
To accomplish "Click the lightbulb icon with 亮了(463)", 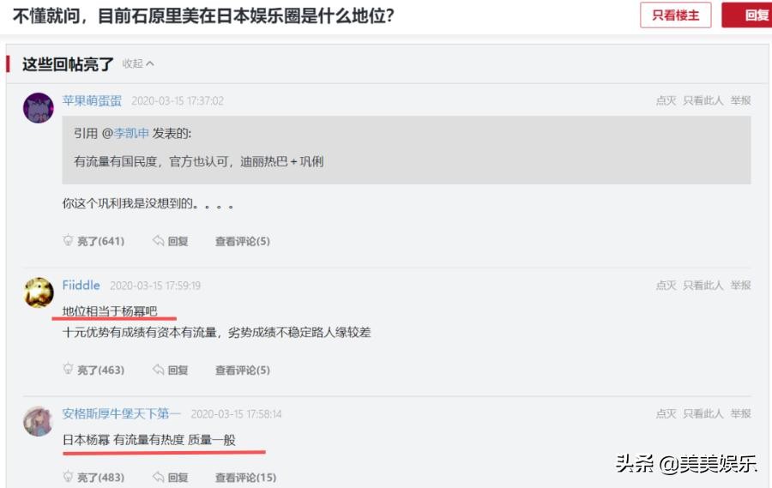I will coord(68,370).
